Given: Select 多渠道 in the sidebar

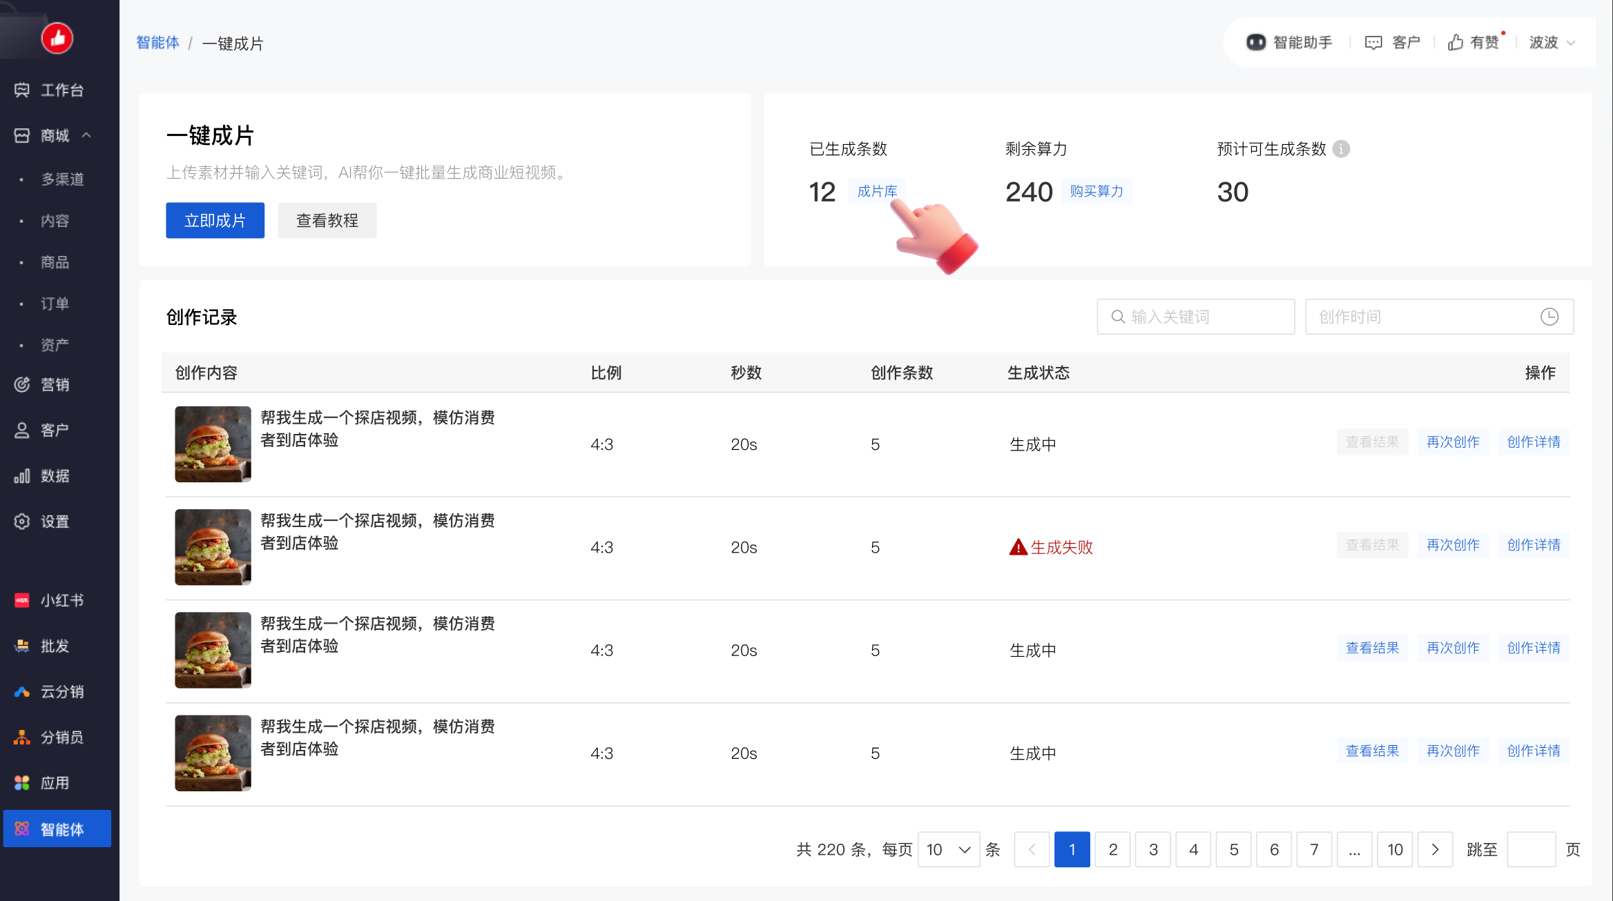Looking at the screenshot, I should coord(62,179).
